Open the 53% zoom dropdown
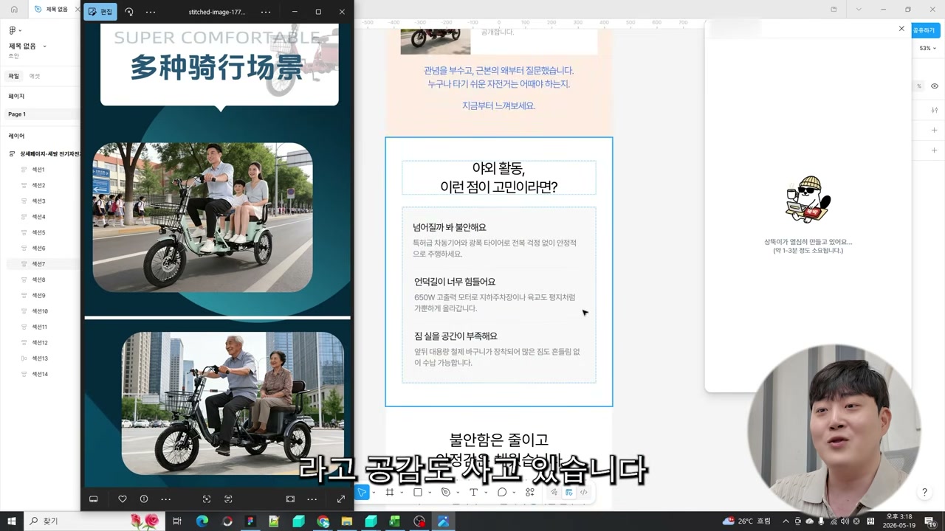 coord(927,48)
